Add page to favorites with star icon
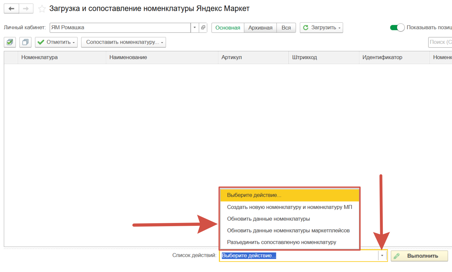Viewport: 452px width, 272px height. [x=42, y=9]
